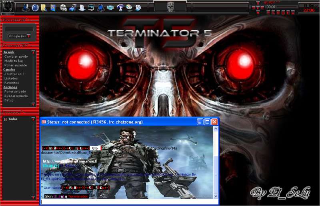Click the Acciones section heading
The image size is (320, 206).
click(x=10, y=87)
